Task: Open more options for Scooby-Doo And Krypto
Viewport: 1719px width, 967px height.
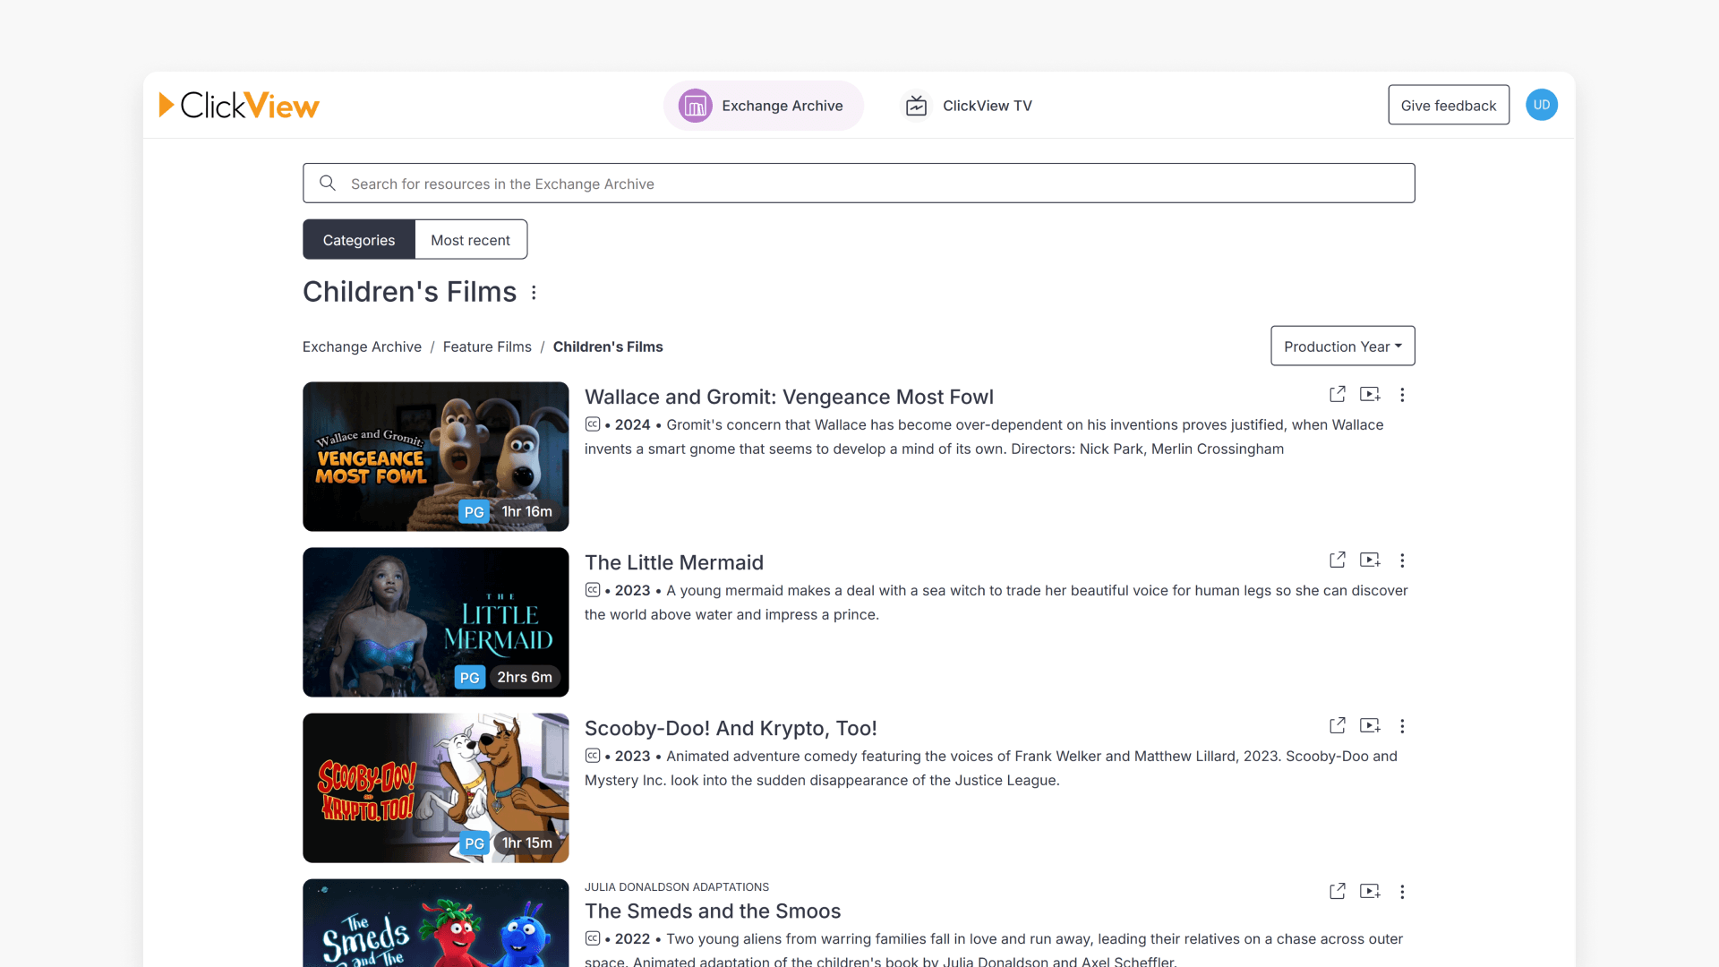Action: [1402, 726]
